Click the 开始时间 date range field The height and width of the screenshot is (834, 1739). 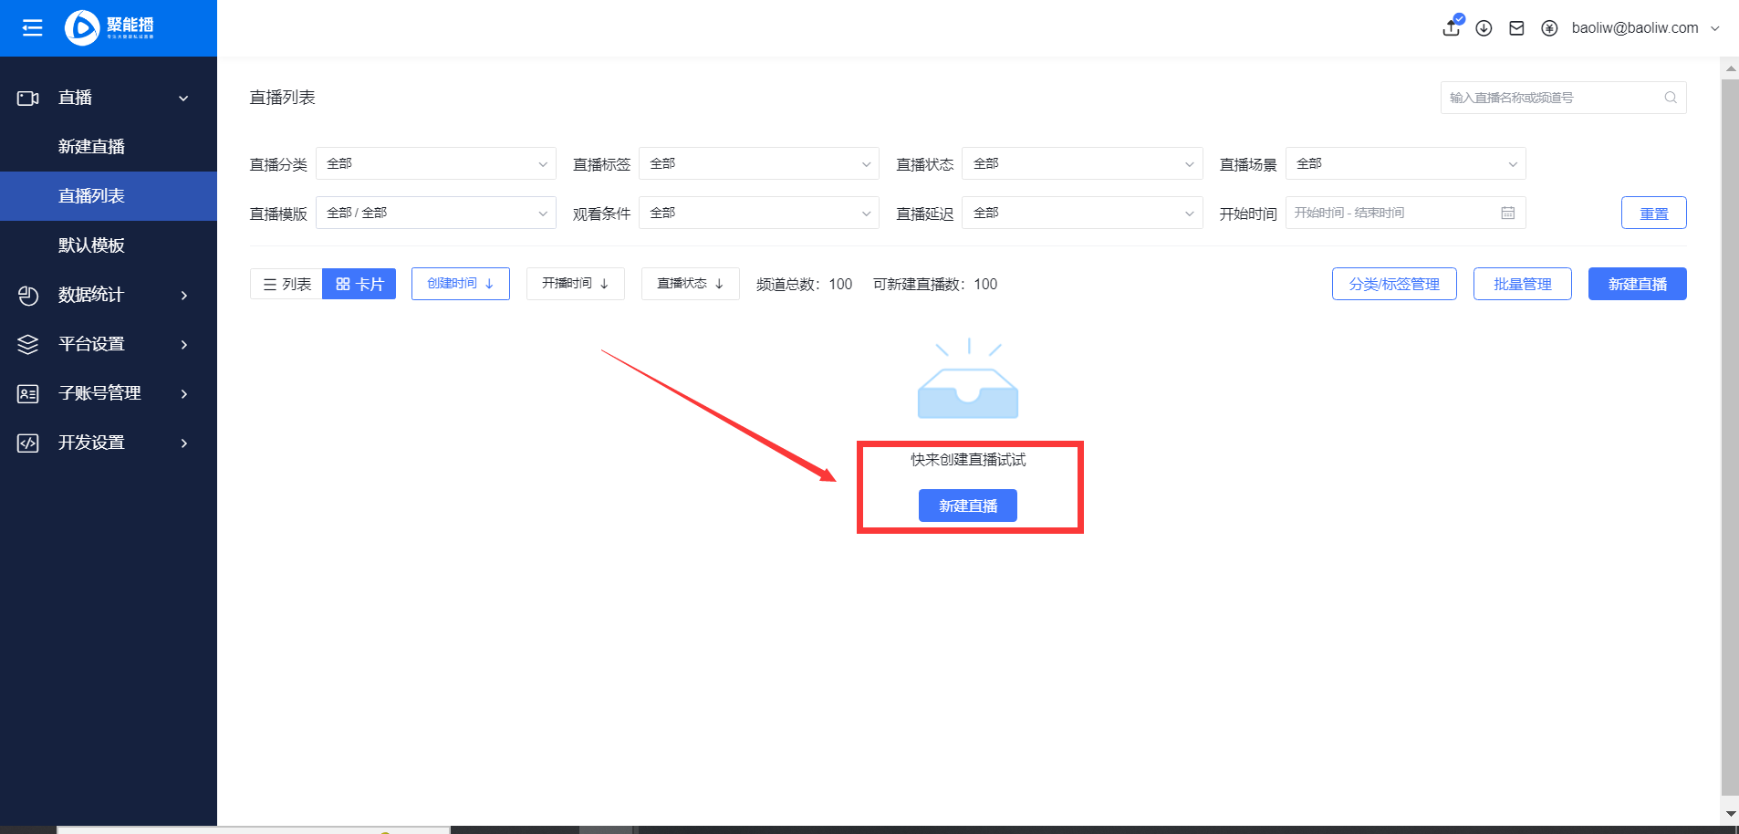click(x=1406, y=213)
